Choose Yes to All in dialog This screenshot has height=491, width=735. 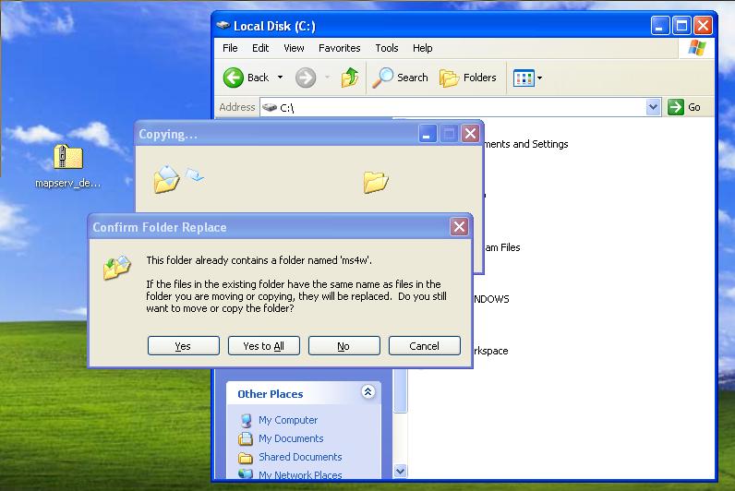click(263, 346)
